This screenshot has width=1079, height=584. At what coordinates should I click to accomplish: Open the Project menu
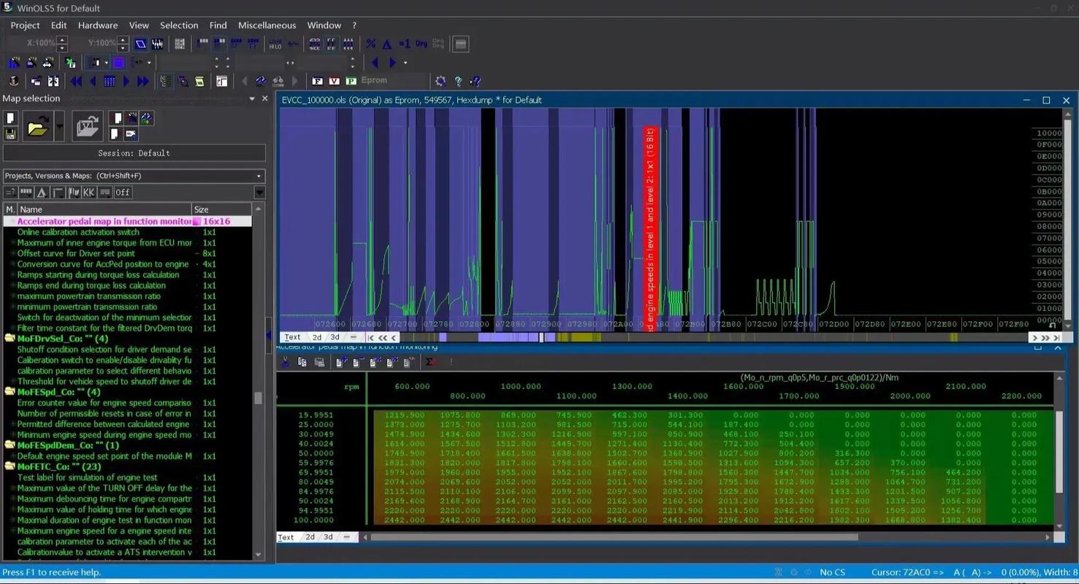25,25
